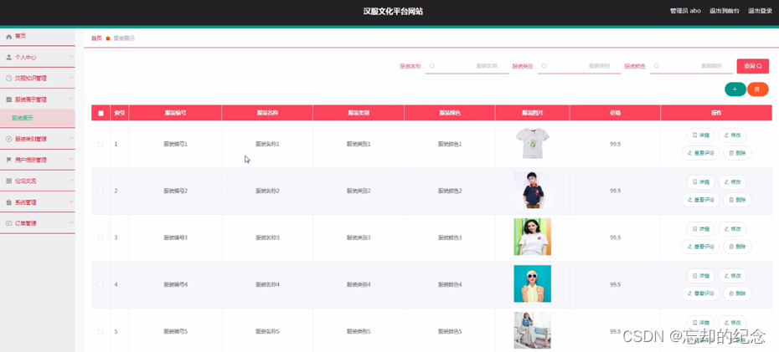Open 详情 for row 服装编号1
Viewport: 779px width, 352px height.
click(x=700, y=135)
